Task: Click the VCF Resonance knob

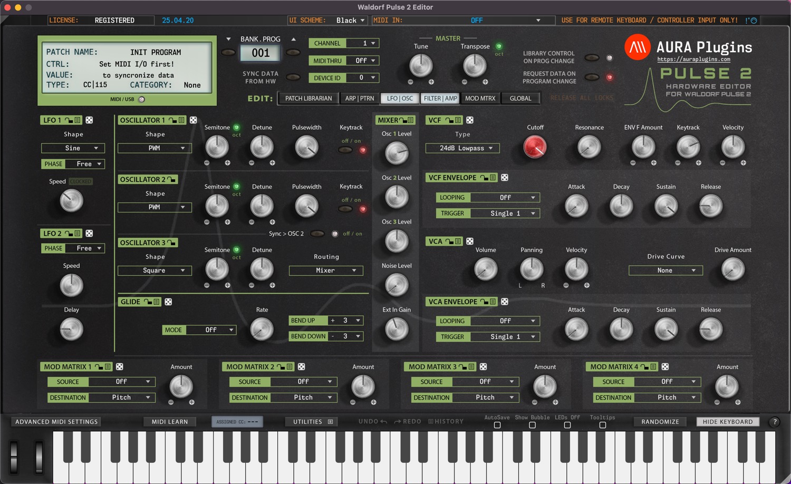Action: 589,147
